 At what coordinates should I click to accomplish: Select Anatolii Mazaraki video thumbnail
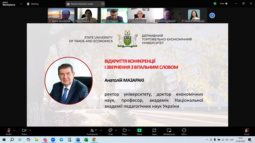[x=114, y=15]
